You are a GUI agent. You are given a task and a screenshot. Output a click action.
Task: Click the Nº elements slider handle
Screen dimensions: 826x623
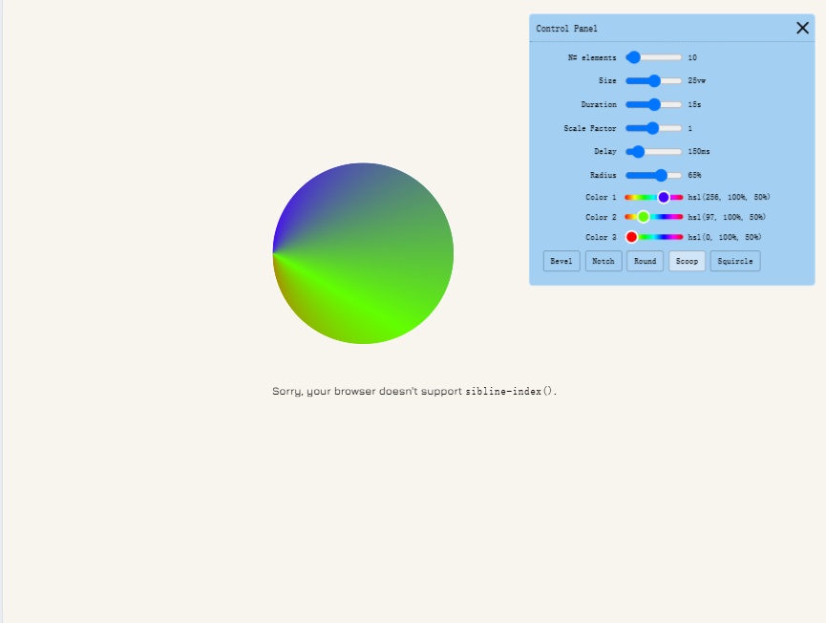633,57
